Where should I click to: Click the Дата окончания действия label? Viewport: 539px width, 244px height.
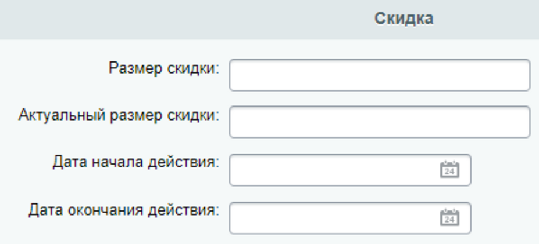(123, 209)
